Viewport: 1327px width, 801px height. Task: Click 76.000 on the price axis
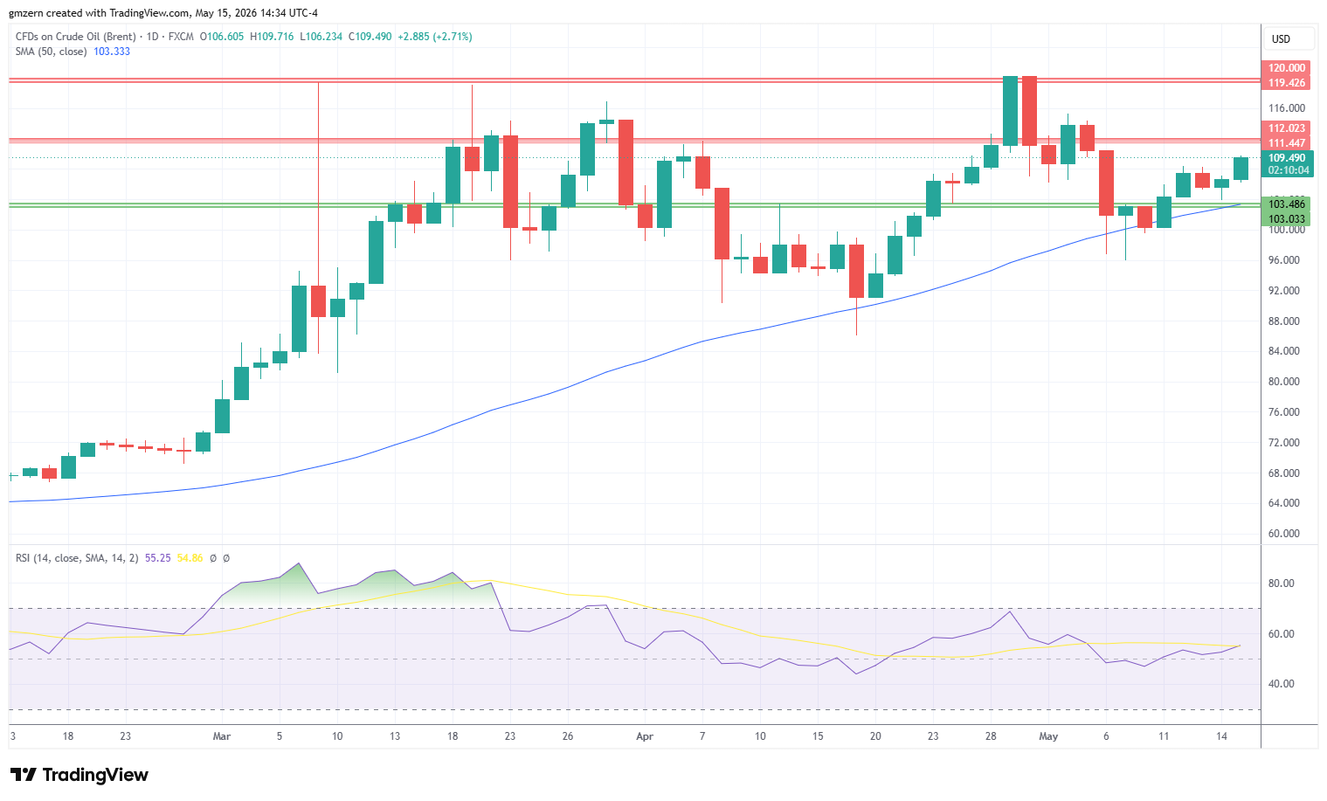pos(1284,412)
